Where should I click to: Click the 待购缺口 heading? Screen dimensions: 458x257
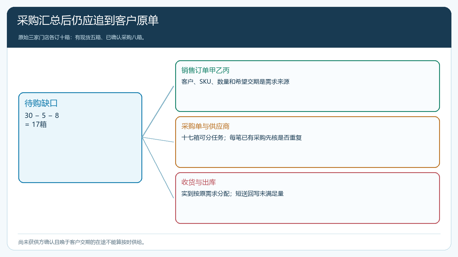(x=41, y=103)
